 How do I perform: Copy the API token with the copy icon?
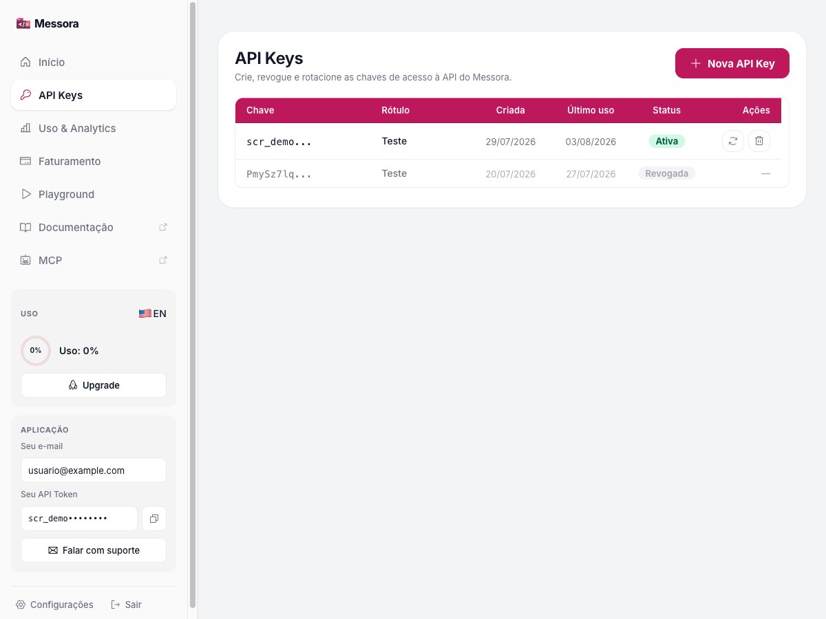154,519
